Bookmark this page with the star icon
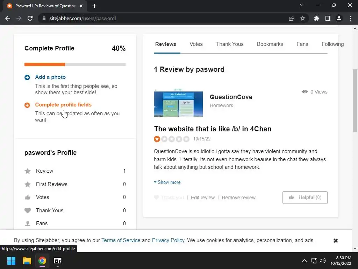358x269 pixels. point(303,18)
